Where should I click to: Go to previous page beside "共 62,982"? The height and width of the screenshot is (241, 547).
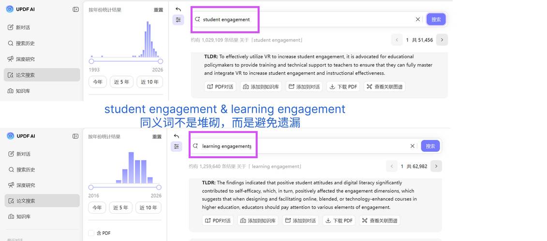pos(392,166)
